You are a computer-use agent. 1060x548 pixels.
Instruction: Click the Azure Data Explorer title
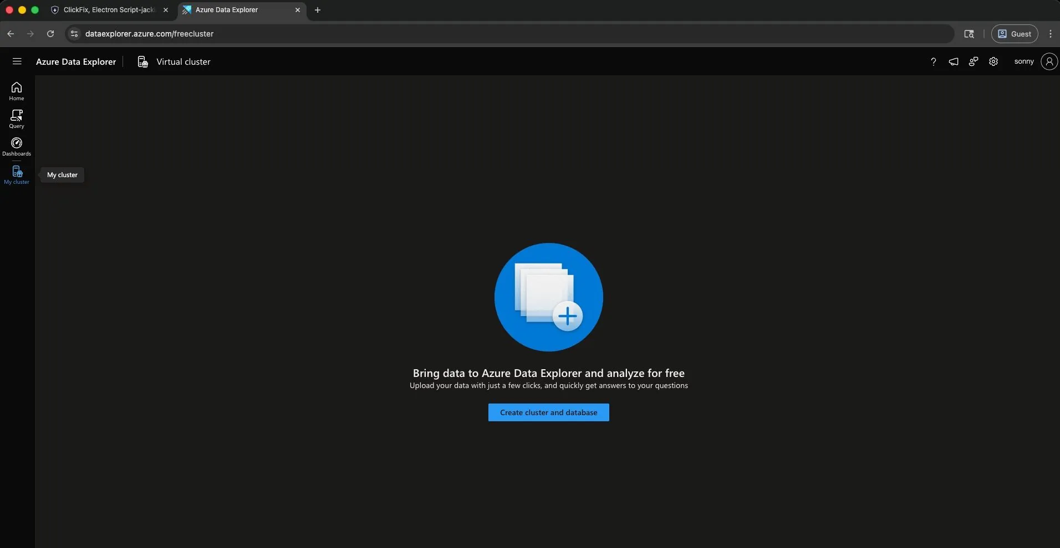coord(76,61)
